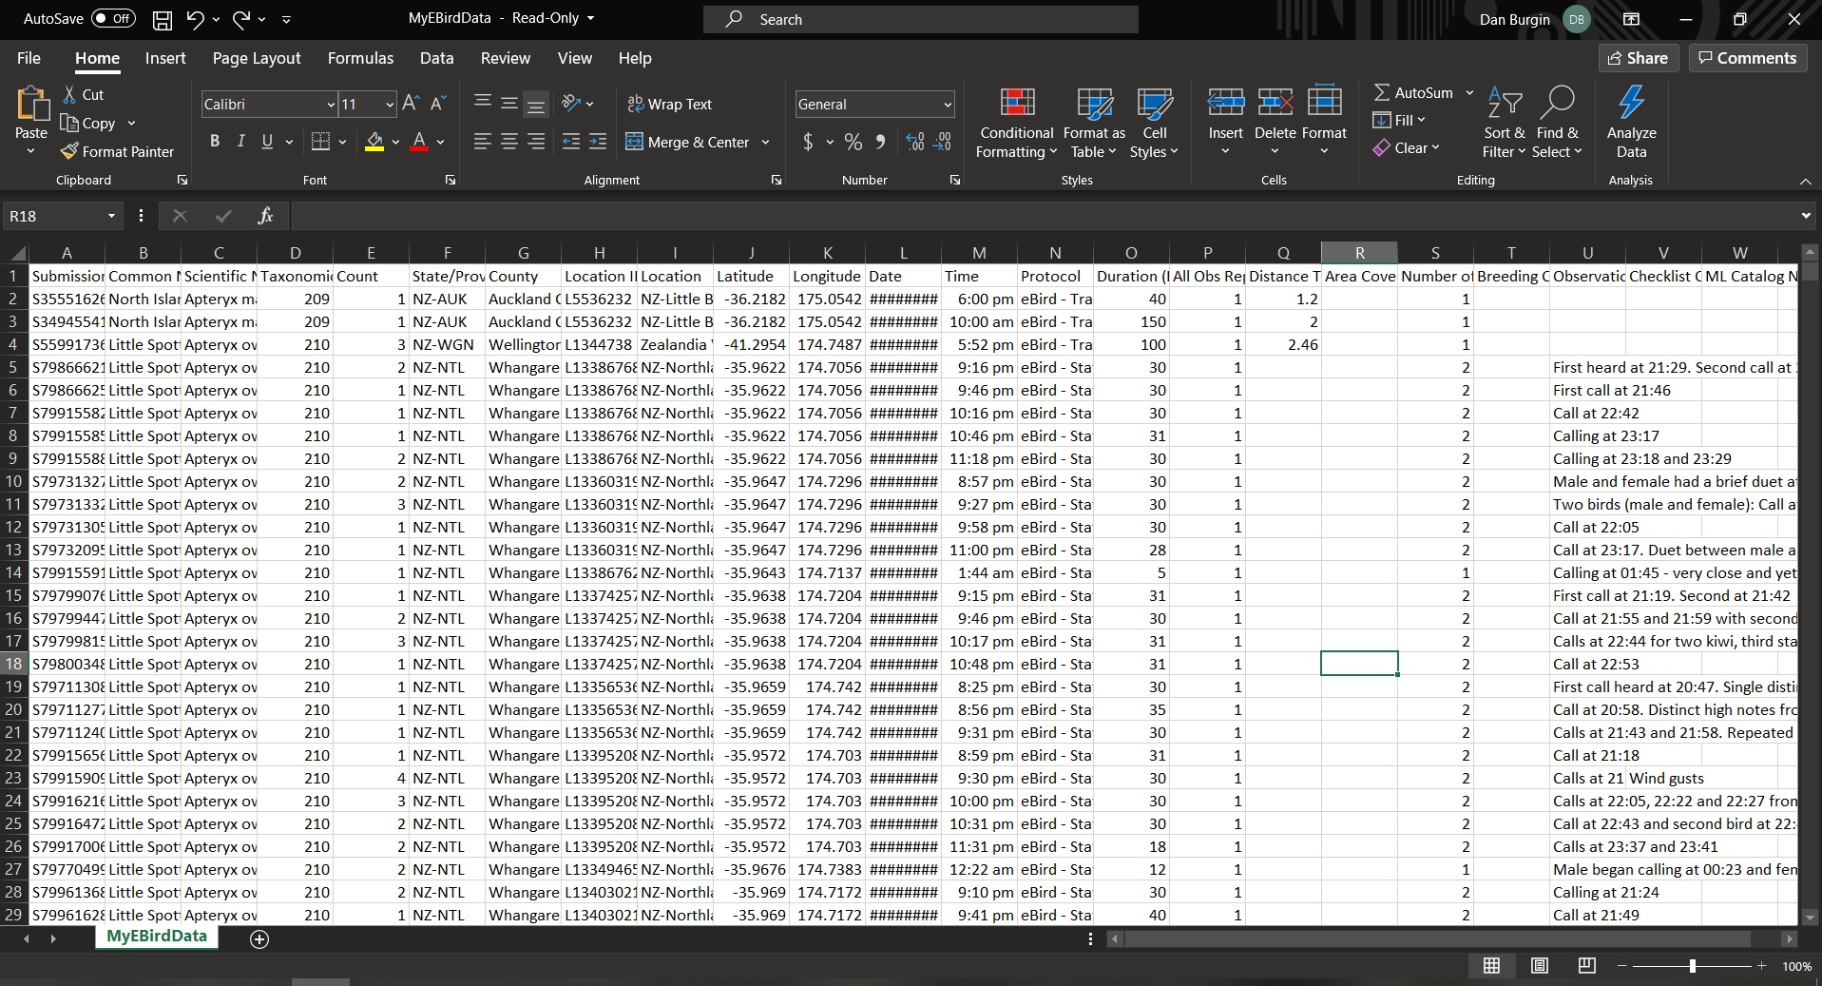Click the Format Painter icon
The image size is (1822, 986).
[x=69, y=151]
